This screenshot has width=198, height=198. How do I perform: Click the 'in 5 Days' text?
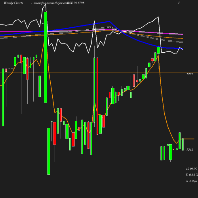[191, 181]
